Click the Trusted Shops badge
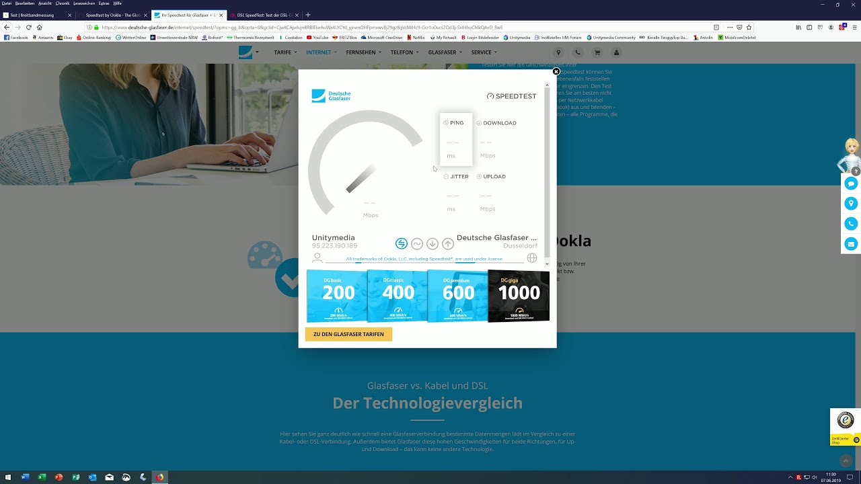Screen dimensions: 861x484 [845, 427]
